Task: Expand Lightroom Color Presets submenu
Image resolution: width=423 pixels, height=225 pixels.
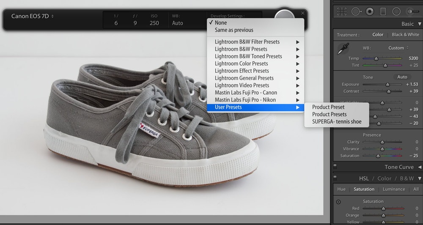Action: tap(255, 64)
